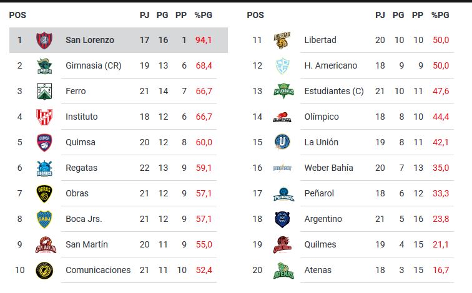This screenshot has height=293, width=472.
Task: Click the Regatas team name
Action: point(81,168)
